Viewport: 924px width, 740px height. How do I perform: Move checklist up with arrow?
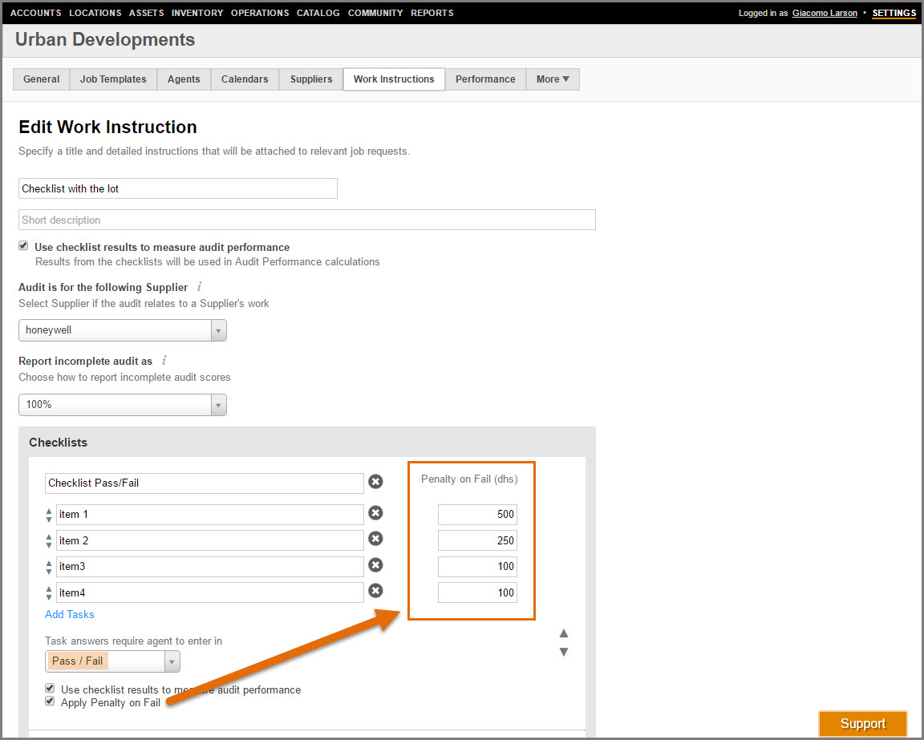coord(564,633)
